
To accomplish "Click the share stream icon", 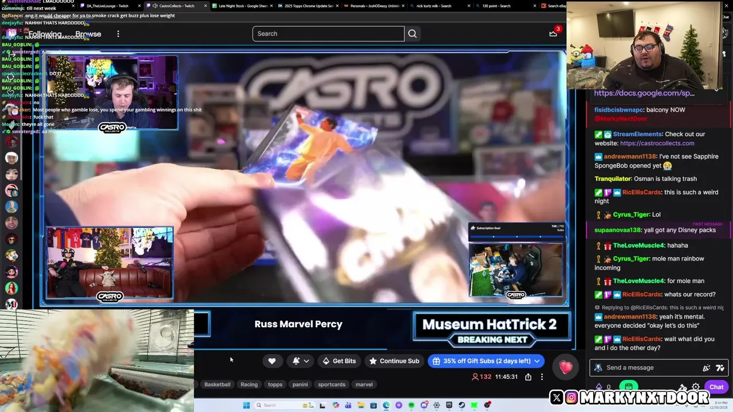I will pos(528,377).
